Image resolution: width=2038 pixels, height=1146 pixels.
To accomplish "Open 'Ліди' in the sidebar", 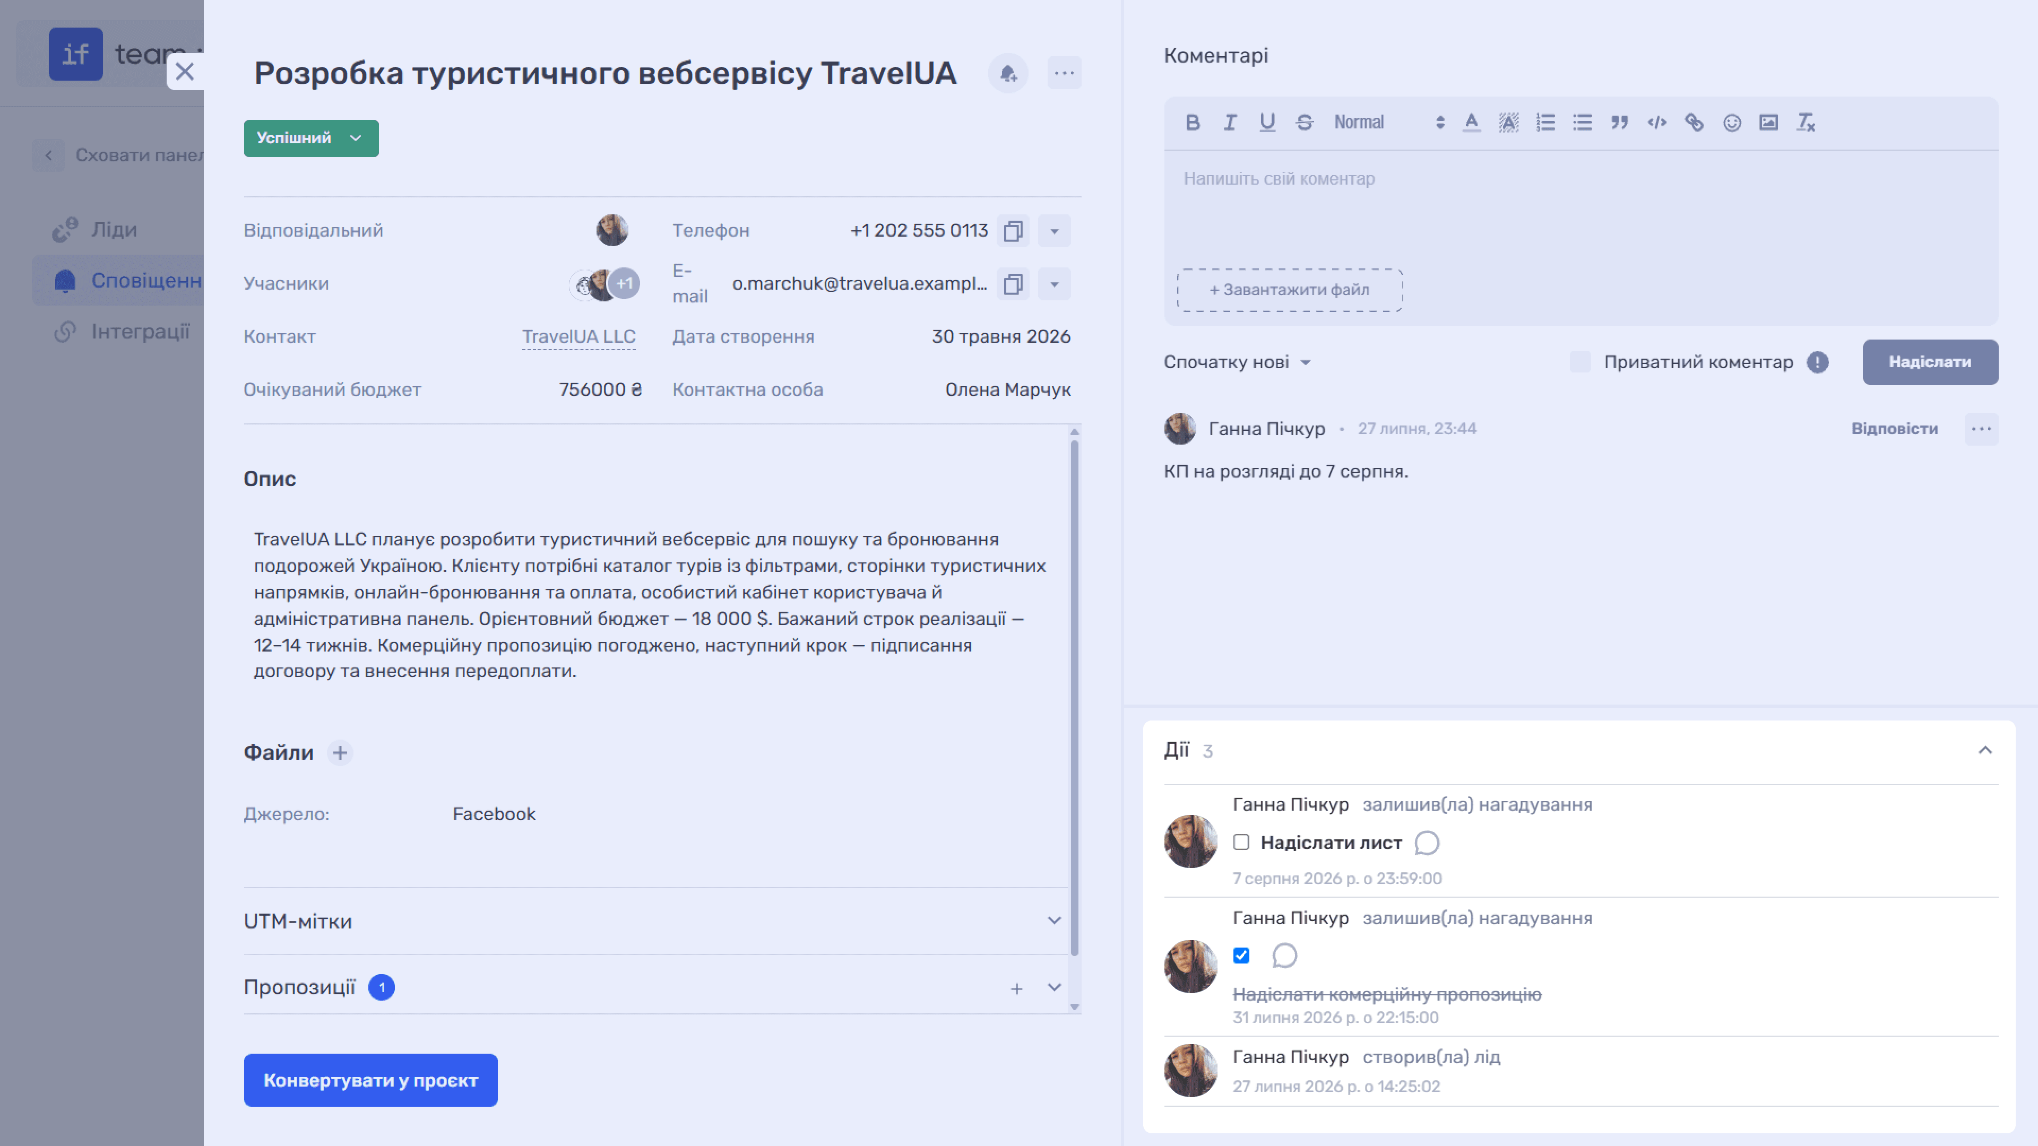I will coord(114,229).
